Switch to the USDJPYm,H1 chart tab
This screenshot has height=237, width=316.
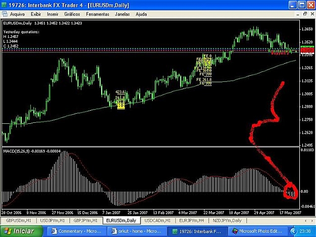(x=53, y=220)
